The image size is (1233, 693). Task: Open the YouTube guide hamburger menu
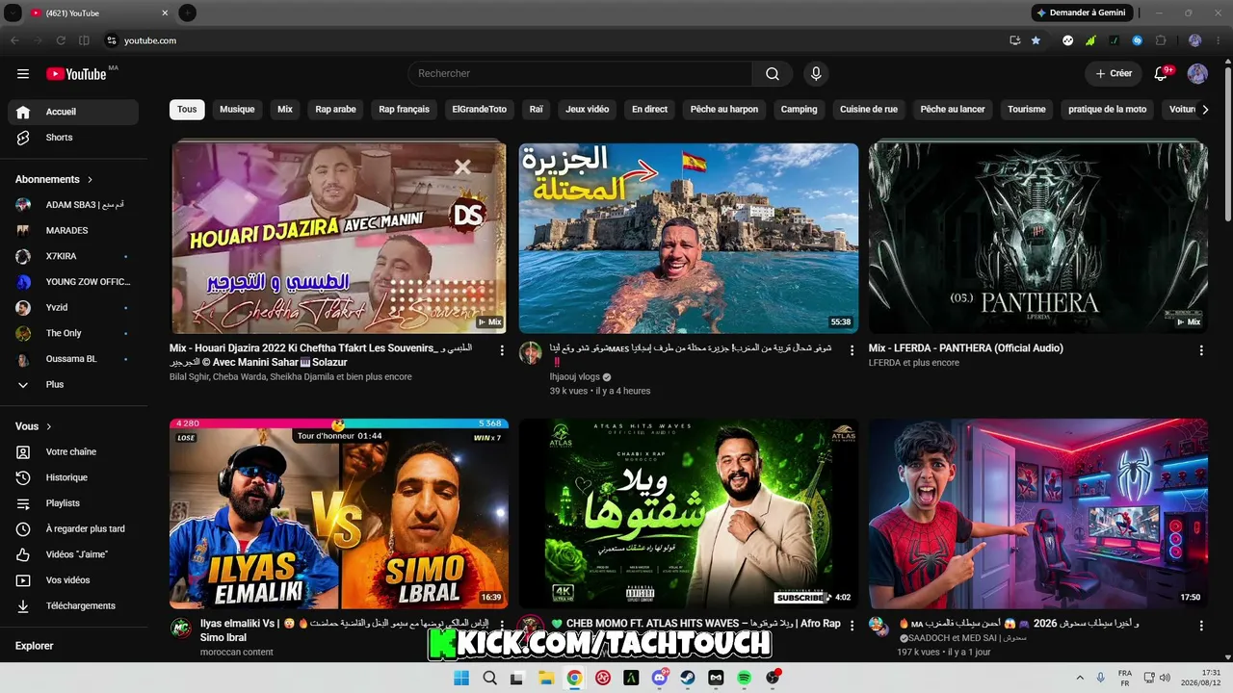coord(23,74)
